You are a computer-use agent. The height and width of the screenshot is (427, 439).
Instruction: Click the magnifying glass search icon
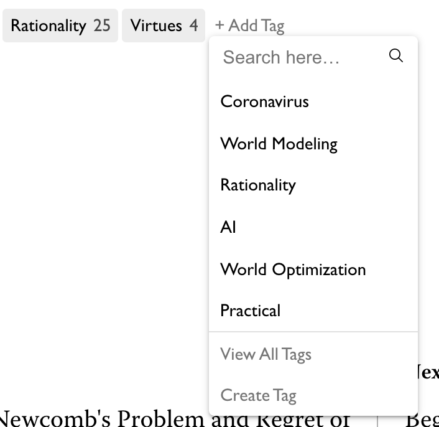pos(396,55)
